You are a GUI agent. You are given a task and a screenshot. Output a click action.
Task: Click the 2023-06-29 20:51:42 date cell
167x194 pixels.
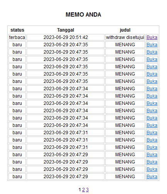click(x=66, y=37)
